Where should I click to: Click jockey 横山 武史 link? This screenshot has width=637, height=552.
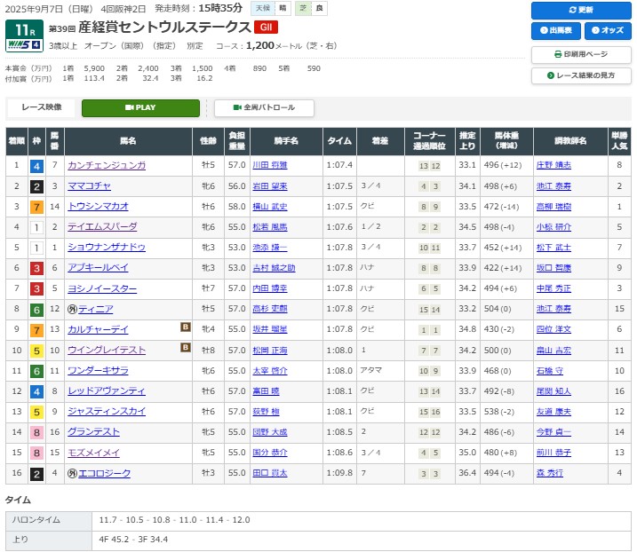click(x=270, y=207)
